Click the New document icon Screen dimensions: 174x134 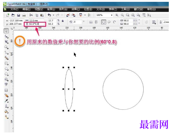pos(8,15)
